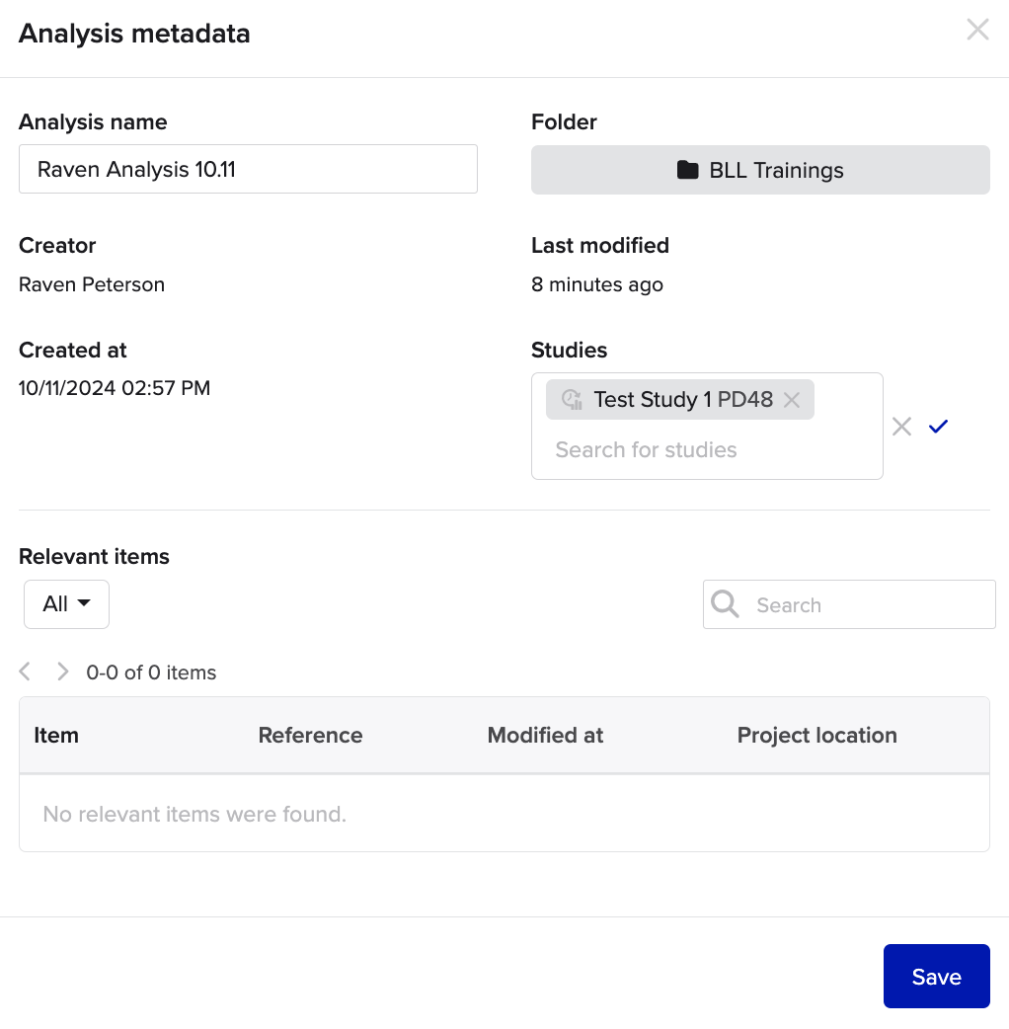The height and width of the screenshot is (1029, 1009).
Task: Sort by the Modified at column header
Action: 545,735
